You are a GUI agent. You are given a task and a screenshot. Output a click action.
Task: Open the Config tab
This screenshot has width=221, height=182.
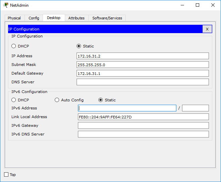tap(34, 18)
